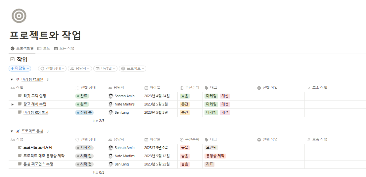Viewport: 366px width, 177px height.
Task: Open the 마감일 sort button
Action: tap(20, 69)
